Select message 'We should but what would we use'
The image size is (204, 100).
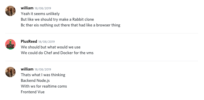tap(51, 47)
